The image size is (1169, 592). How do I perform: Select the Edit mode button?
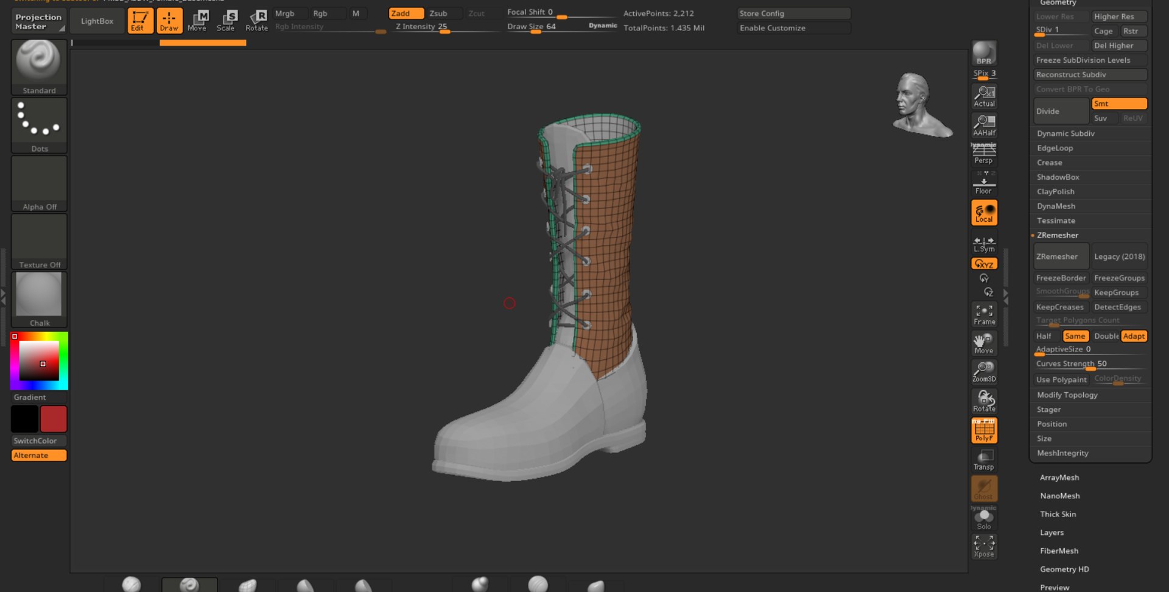tap(140, 21)
